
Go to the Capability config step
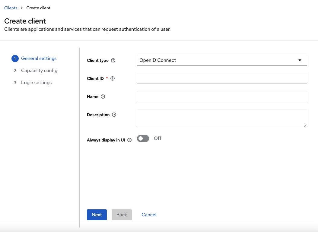click(39, 70)
